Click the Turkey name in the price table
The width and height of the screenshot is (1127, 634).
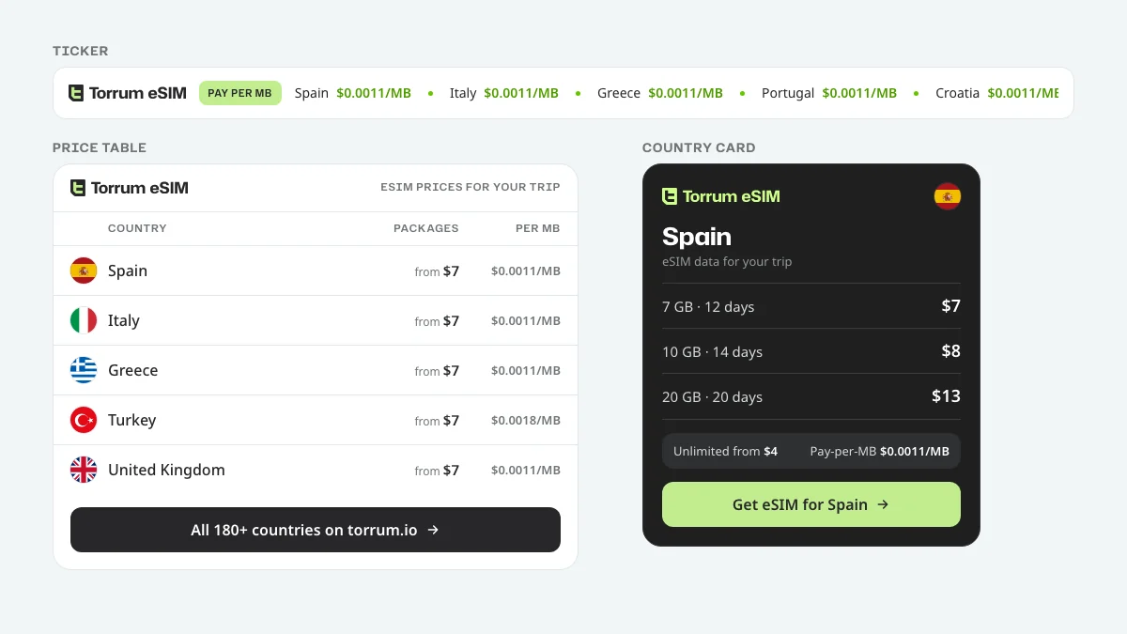tap(132, 420)
